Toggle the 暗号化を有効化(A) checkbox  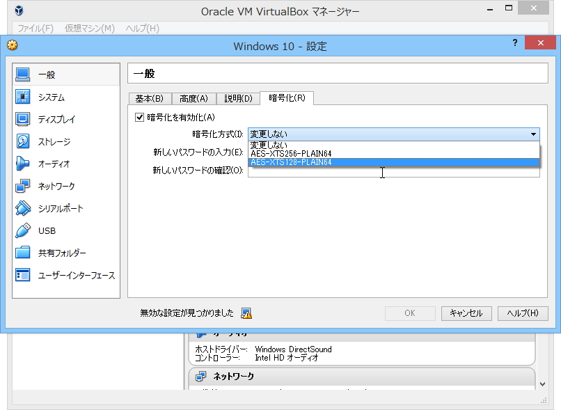pyautogui.click(x=139, y=117)
